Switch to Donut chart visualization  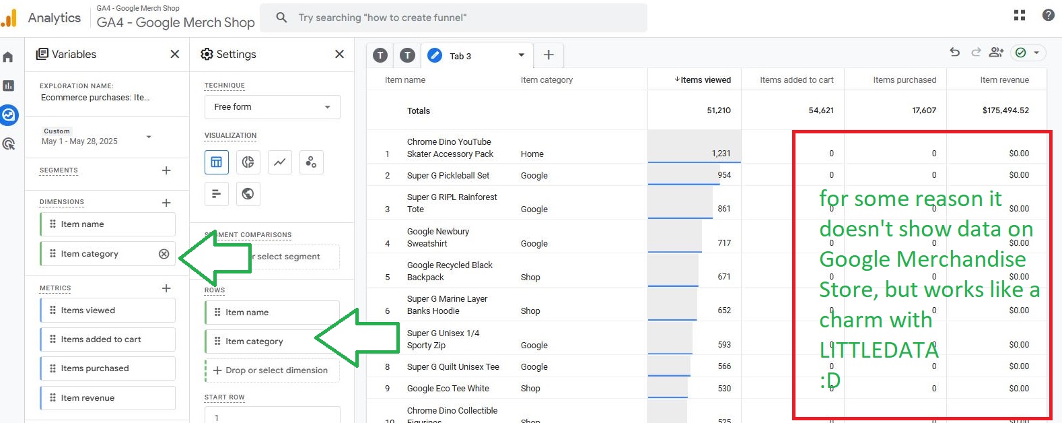tap(248, 162)
